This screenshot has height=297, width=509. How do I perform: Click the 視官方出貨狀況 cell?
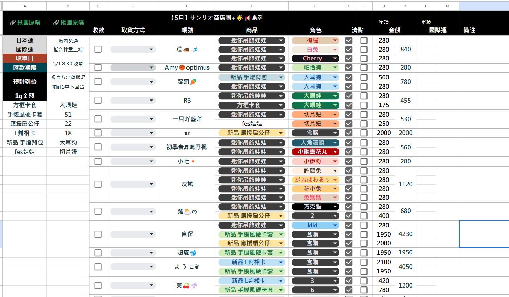coord(68,77)
